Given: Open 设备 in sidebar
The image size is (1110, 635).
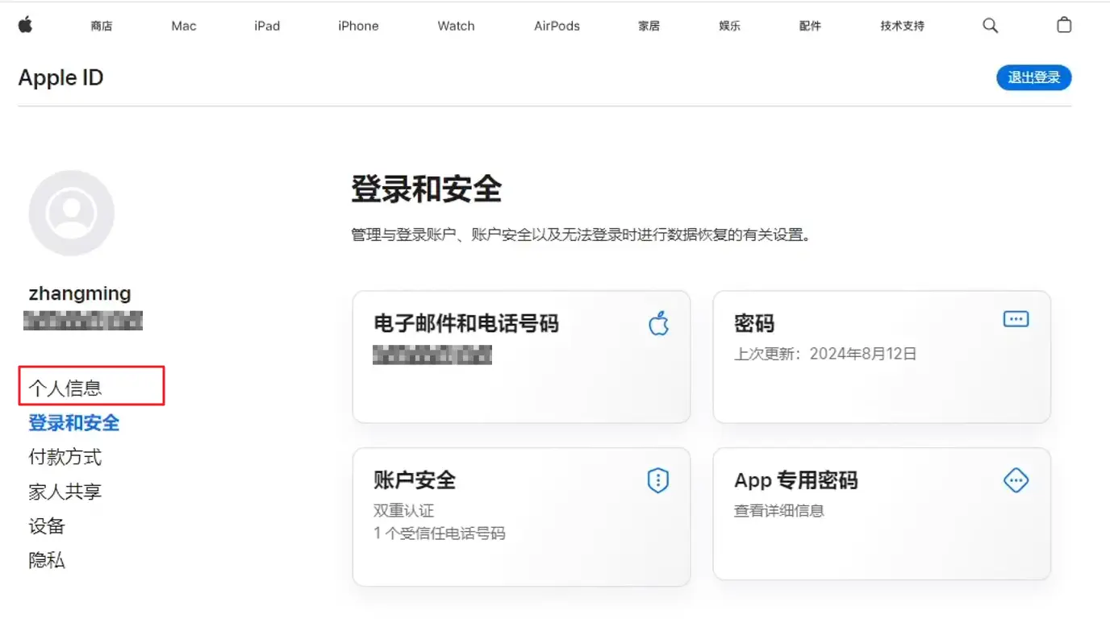Looking at the screenshot, I should coord(47,526).
